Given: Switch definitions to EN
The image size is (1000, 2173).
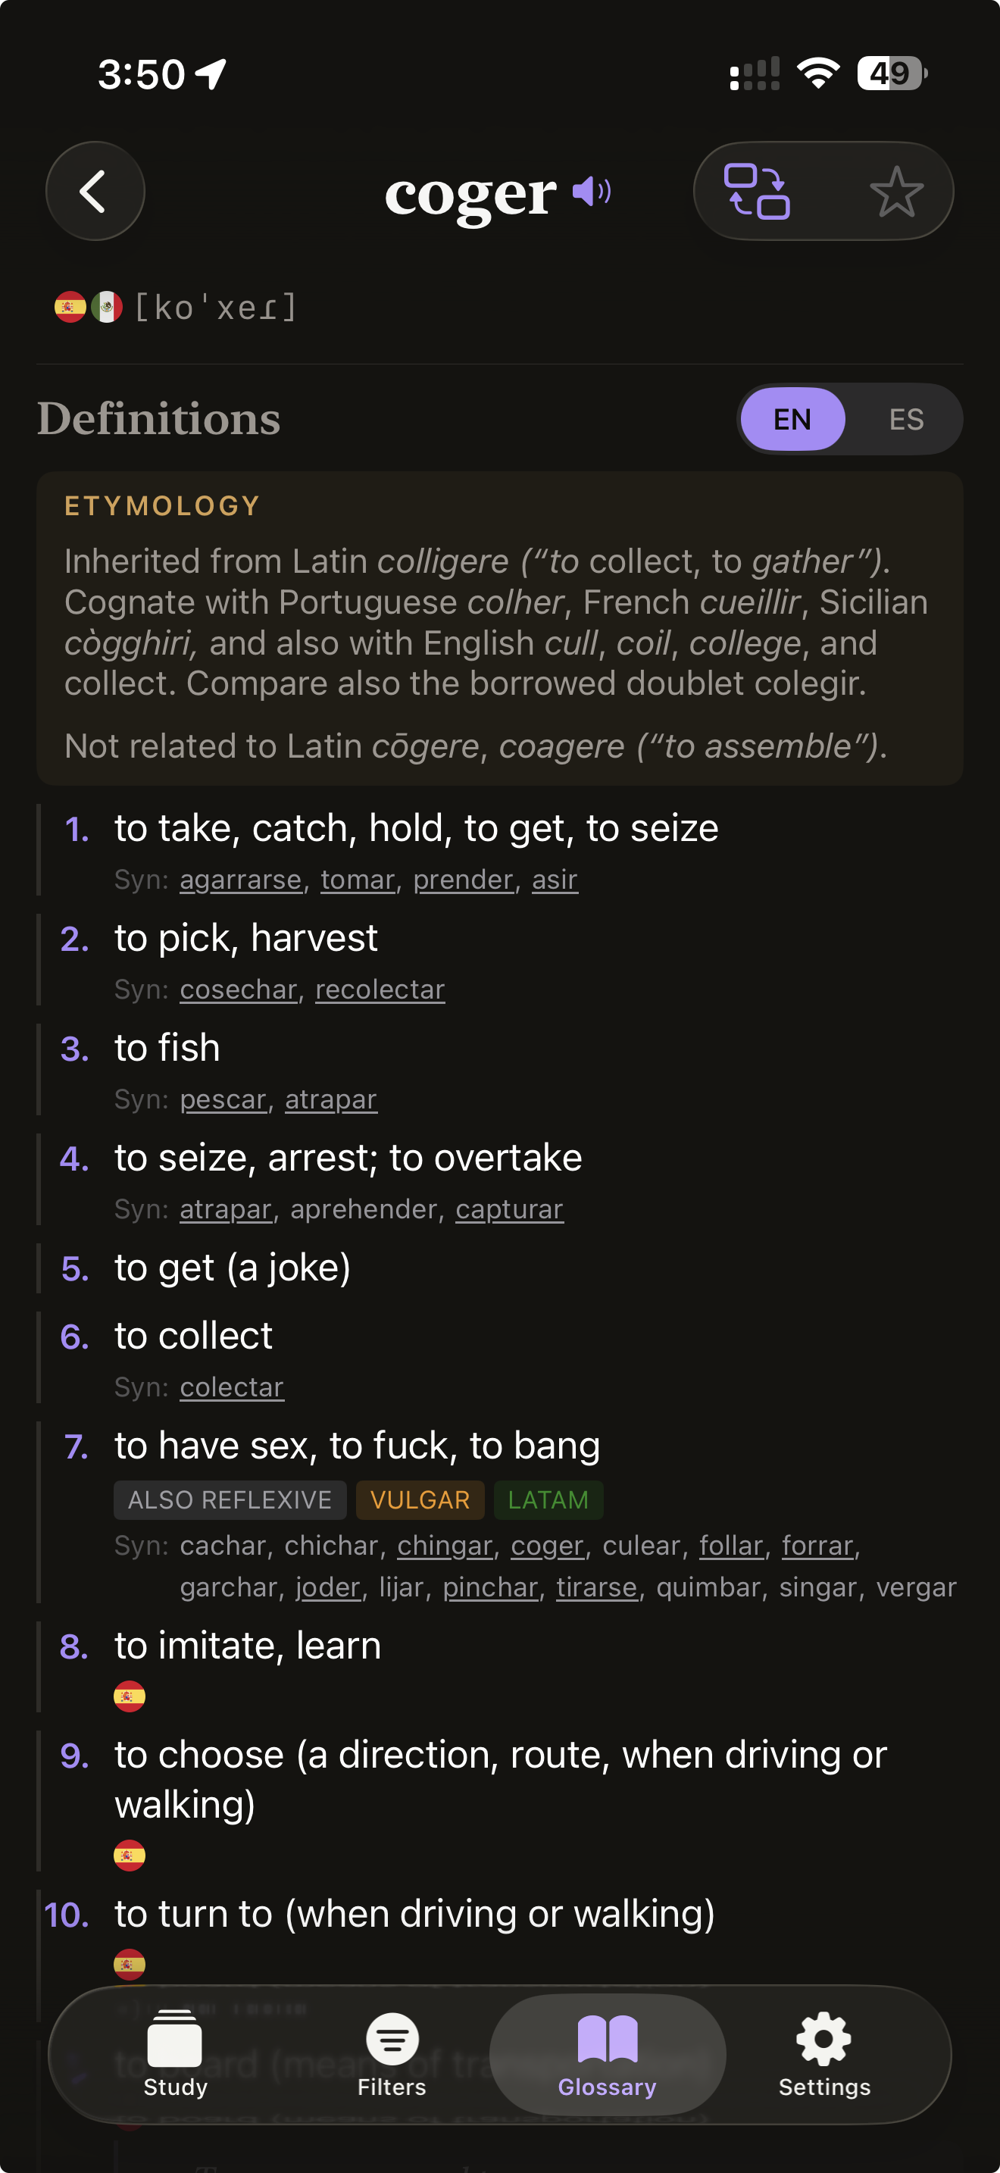Looking at the screenshot, I should (792, 419).
